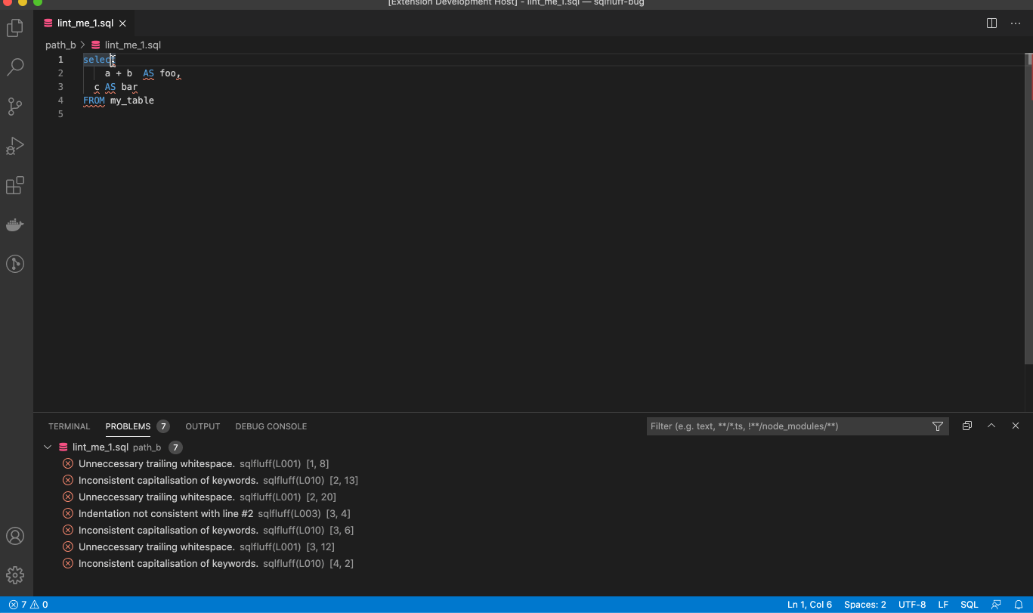Switch to the TERMINAL panel tab
The height and width of the screenshot is (613, 1033).
click(x=69, y=426)
